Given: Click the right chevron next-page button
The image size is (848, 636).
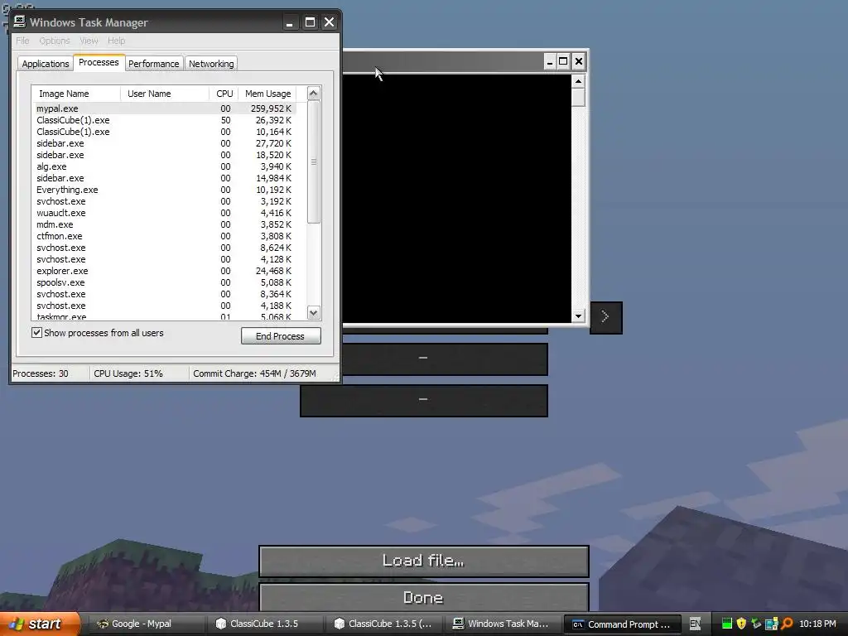Looking at the screenshot, I should point(605,317).
